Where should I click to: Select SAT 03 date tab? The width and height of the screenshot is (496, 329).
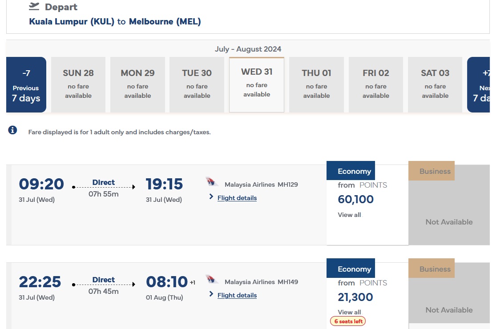click(x=435, y=84)
